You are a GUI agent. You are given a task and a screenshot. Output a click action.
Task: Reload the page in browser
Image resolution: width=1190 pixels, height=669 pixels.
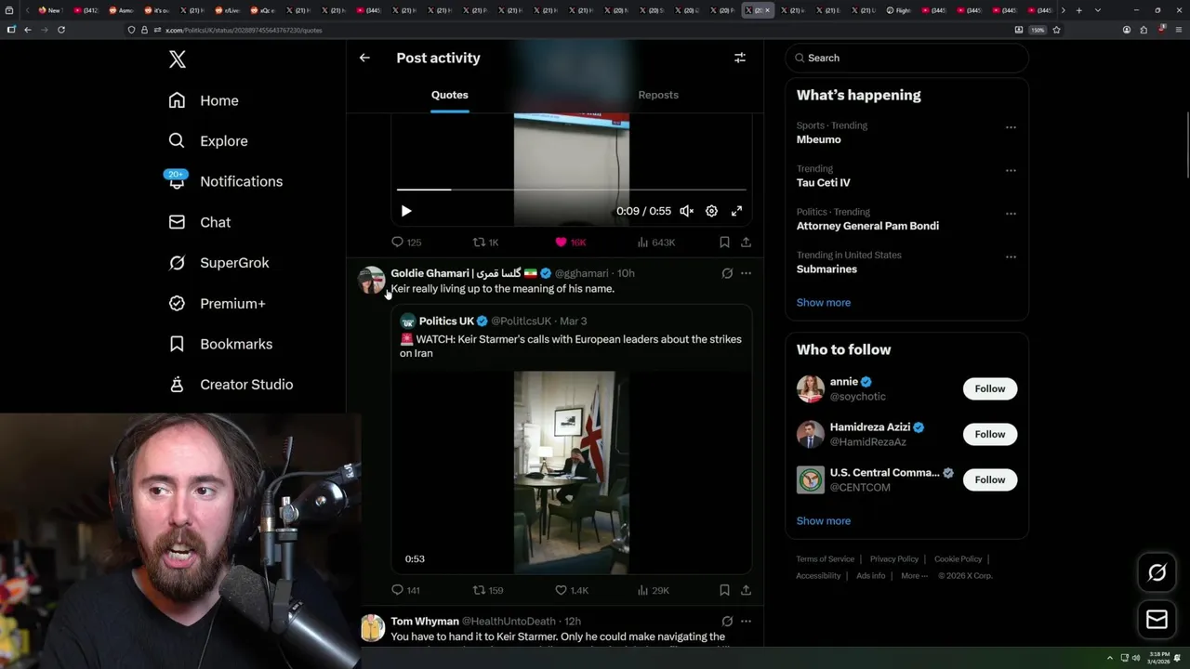pos(61,30)
